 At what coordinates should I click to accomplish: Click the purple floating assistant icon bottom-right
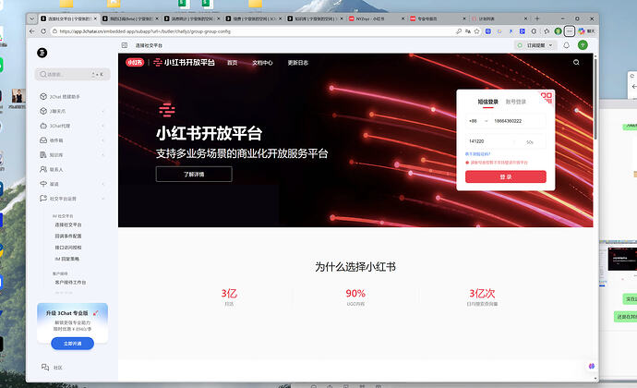(x=592, y=366)
